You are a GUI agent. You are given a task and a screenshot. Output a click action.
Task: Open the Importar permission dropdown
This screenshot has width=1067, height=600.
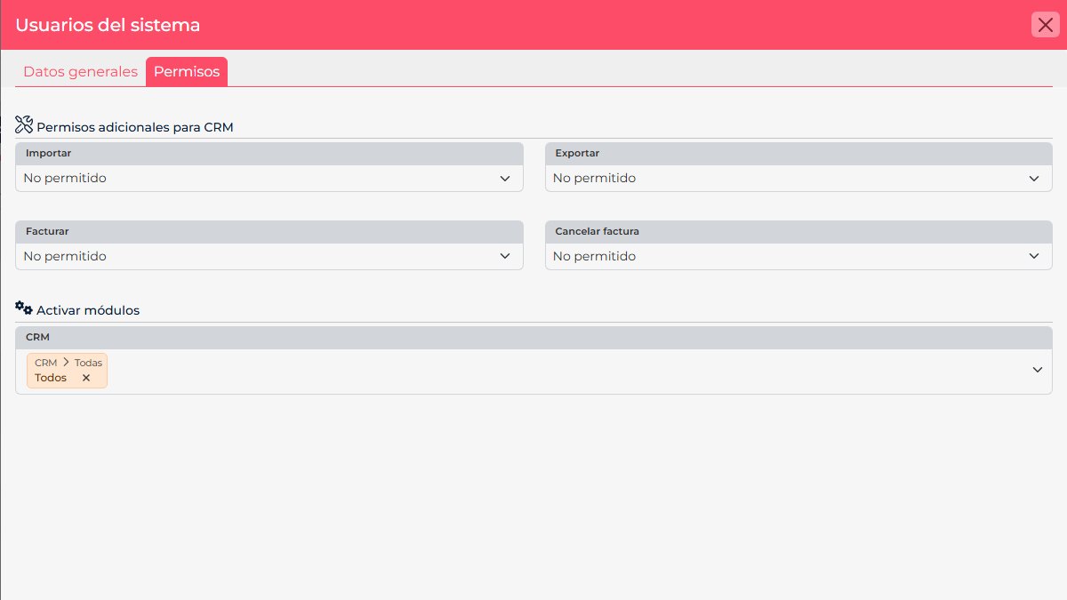pyautogui.click(x=269, y=179)
